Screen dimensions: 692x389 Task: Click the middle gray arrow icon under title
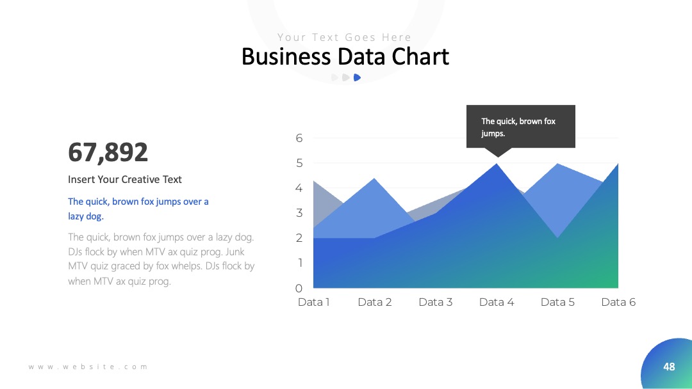pyautogui.click(x=345, y=77)
